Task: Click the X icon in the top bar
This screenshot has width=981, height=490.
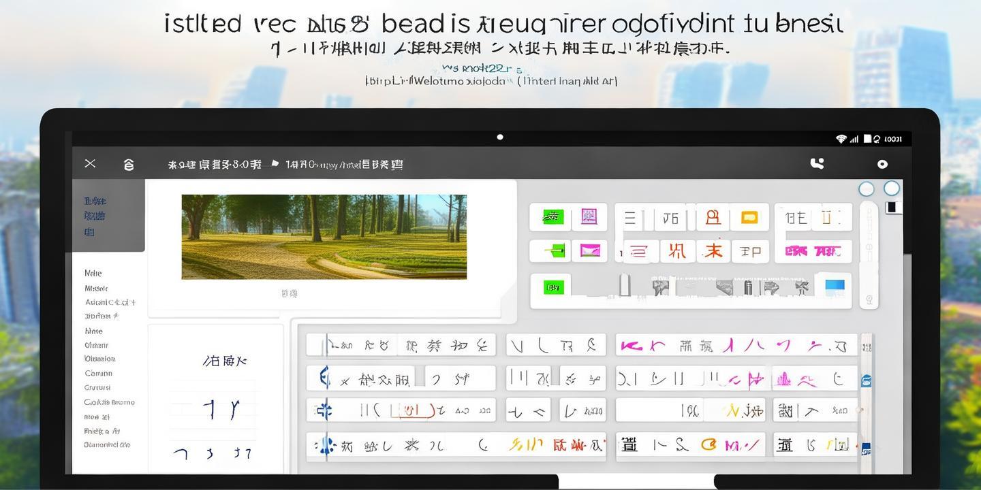Action: point(90,163)
